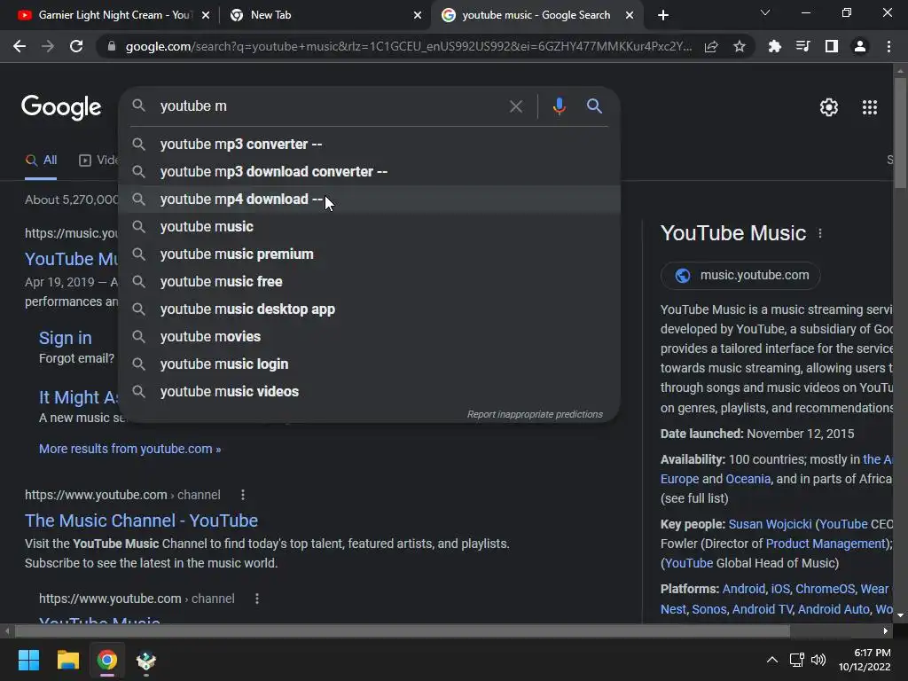Open the Windows Start menu
The width and height of the screenshot is (908, 681).
pyautogui.click(x=28, y=660)
